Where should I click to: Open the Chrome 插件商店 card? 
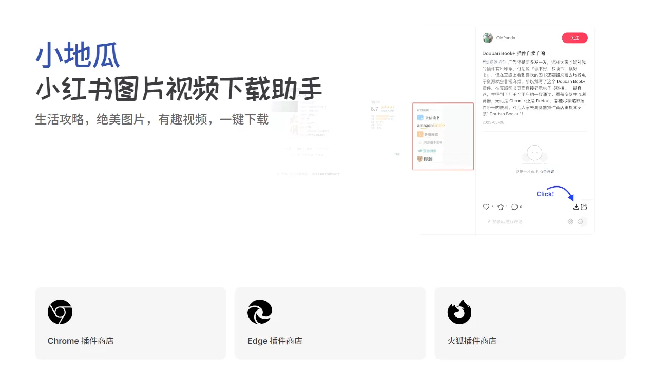click(x=130, y=323)
